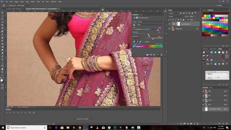The height and width of the screenshot is (130, 231).
Task: Select the Crop tool
Action: tap(2, 25)
